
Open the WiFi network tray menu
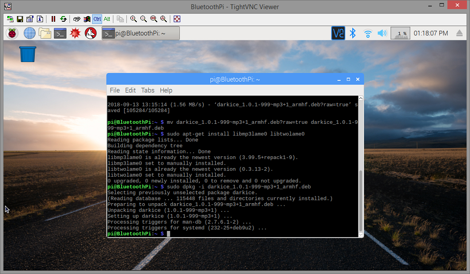tap(367, 33)
